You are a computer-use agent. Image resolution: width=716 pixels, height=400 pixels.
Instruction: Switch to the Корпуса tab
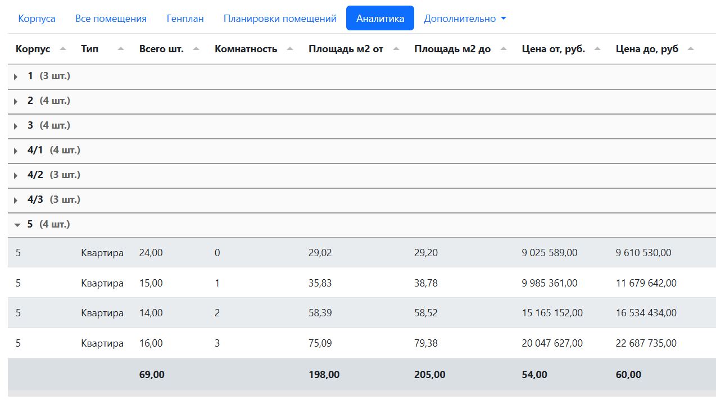pos(37,19)
